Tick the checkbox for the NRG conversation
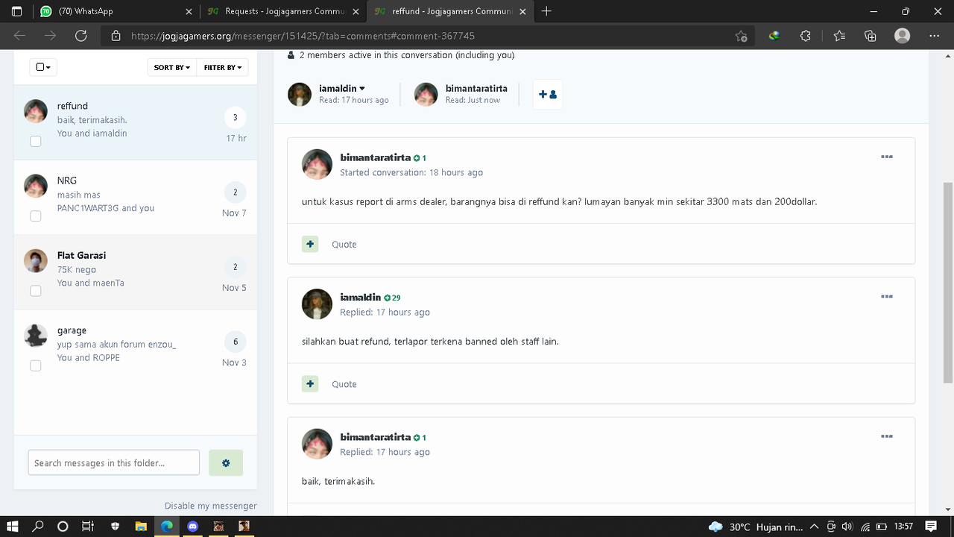This screenshot has width=954, height=537. click(x=36, y=216)
